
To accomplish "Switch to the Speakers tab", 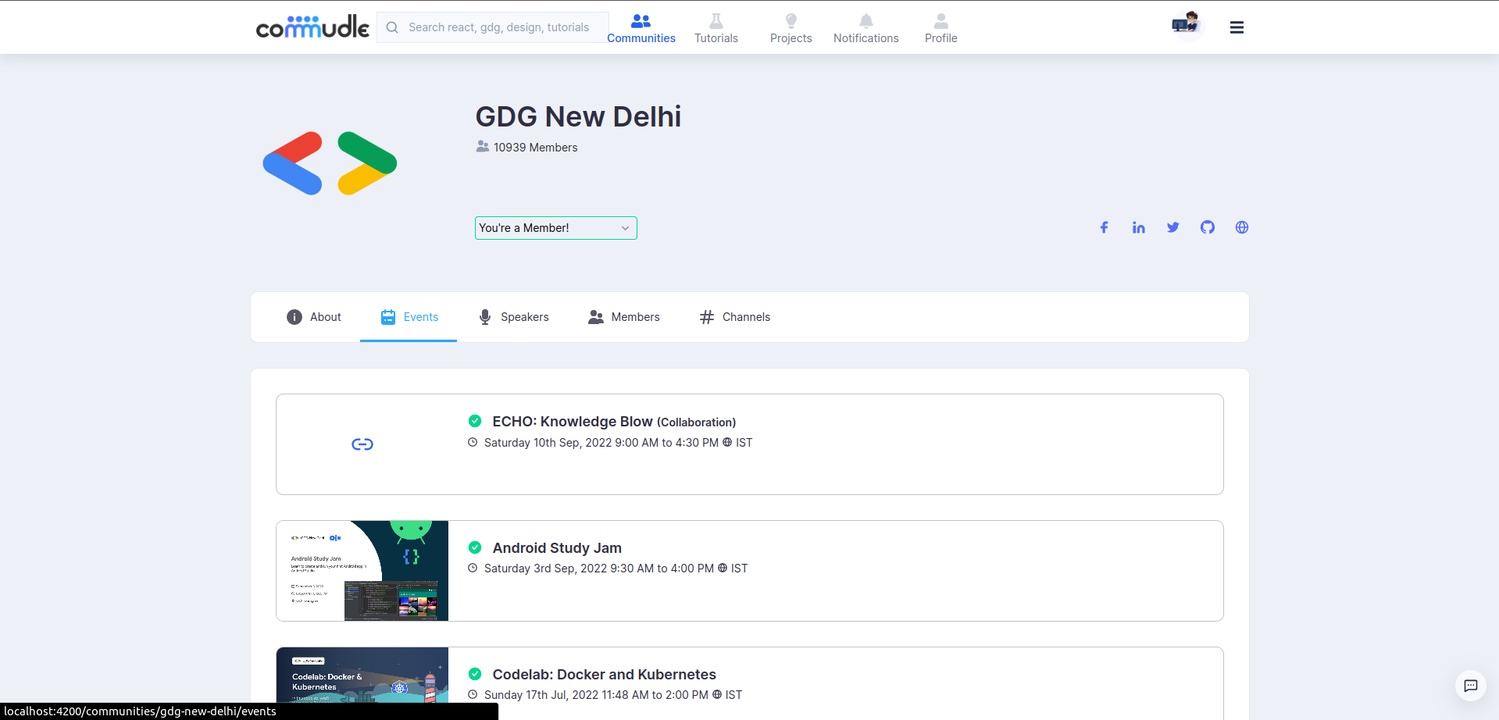I will 513,317.
